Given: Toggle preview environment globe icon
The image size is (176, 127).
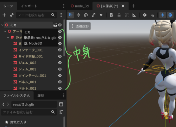Looking at the screenshot, I should click(x=170, y=15).
